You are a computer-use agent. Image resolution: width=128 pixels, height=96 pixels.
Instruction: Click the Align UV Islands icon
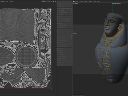coord(58,40)
